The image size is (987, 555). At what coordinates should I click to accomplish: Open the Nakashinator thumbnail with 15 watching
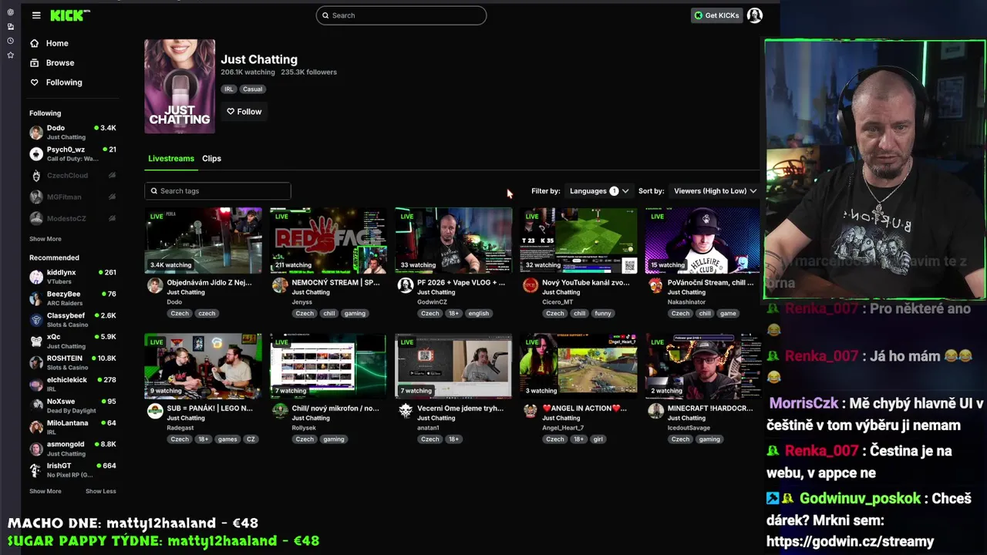(x=703, y=240)
